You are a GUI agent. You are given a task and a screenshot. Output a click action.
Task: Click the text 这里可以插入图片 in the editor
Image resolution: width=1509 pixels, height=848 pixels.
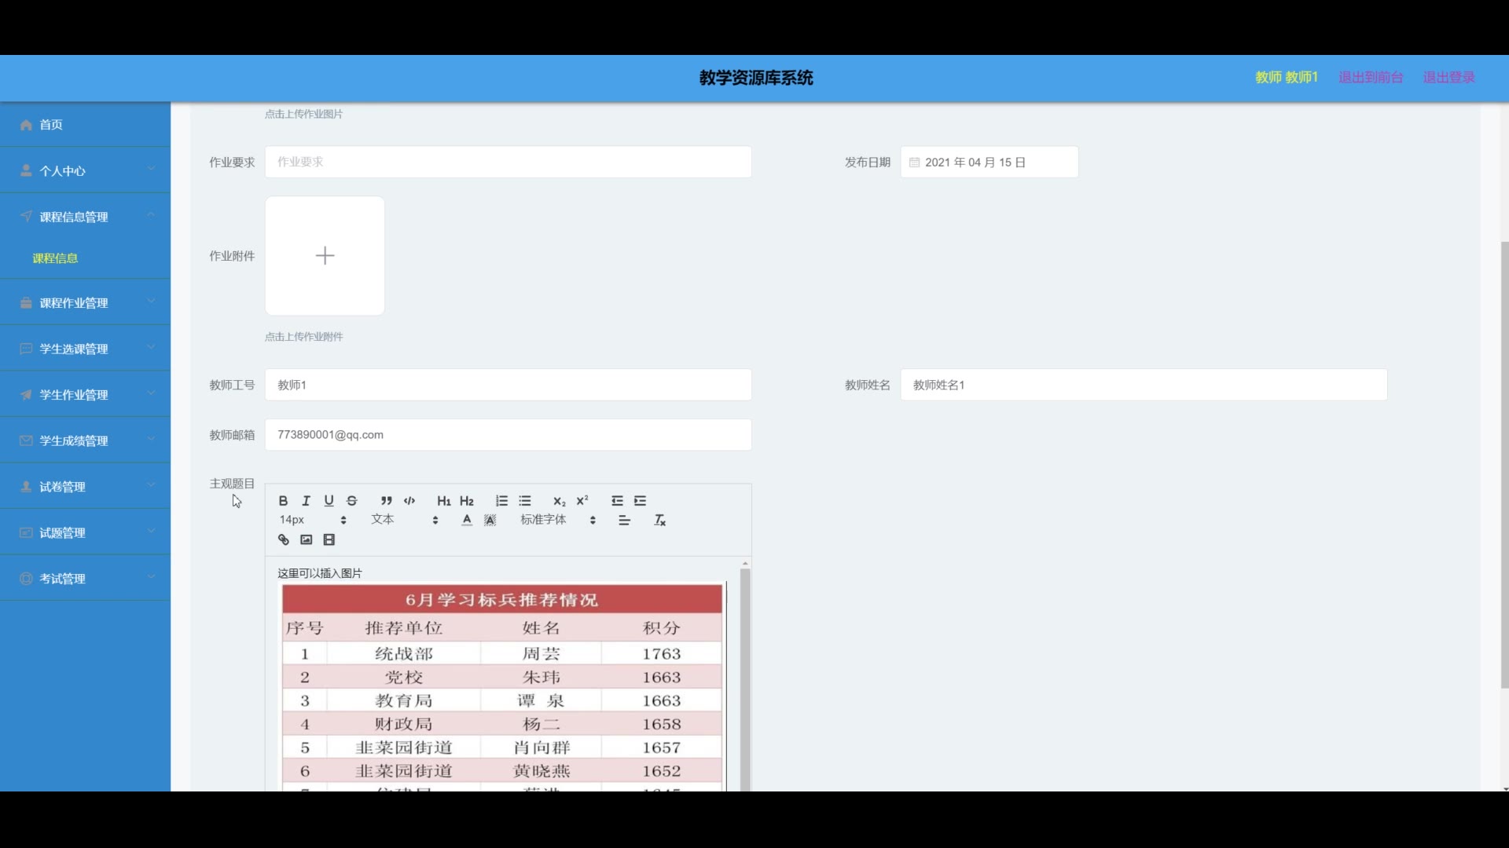319,573
